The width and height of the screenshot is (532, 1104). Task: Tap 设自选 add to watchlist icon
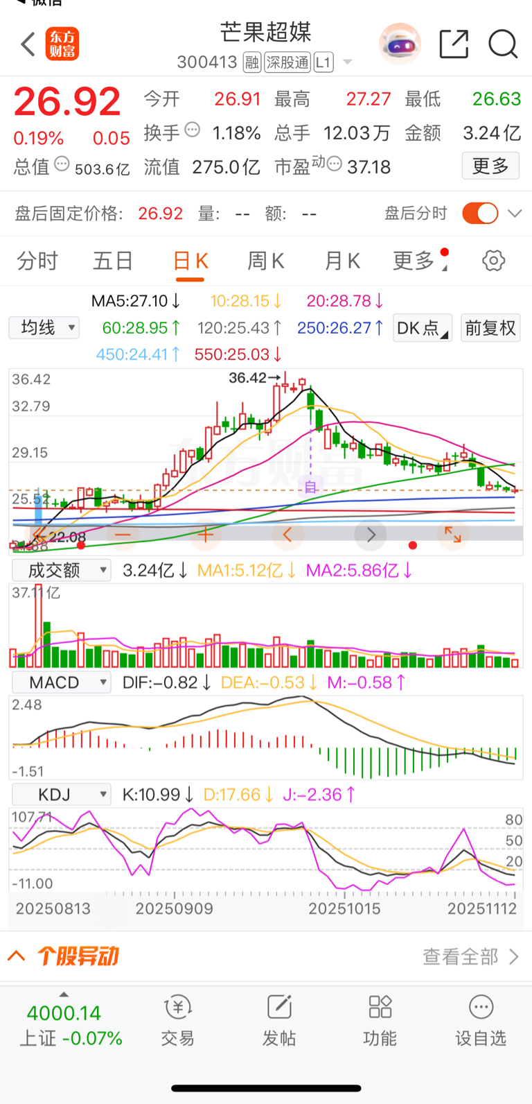[481, 1007]
